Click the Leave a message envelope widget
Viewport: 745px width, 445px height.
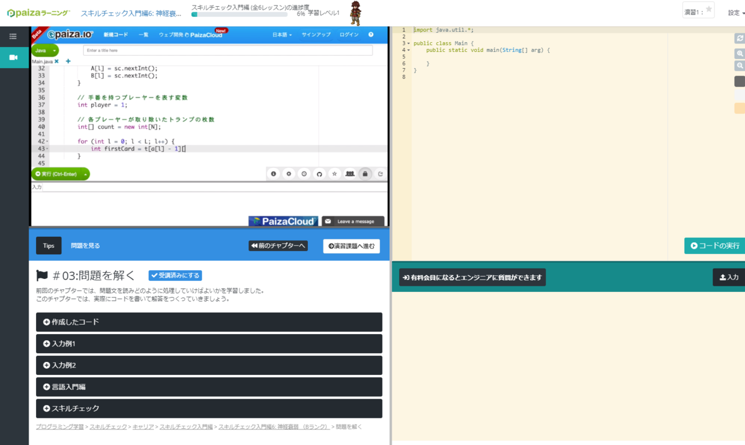coord(353,221)
